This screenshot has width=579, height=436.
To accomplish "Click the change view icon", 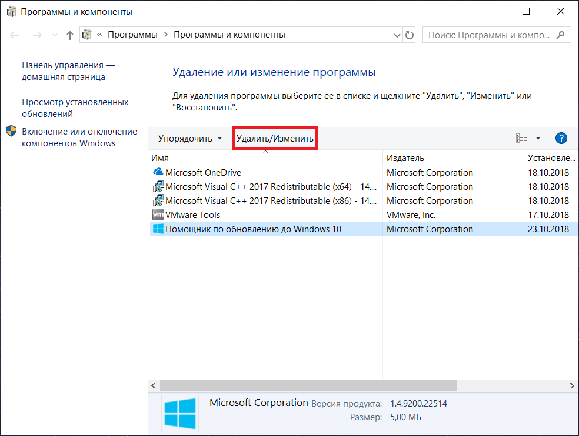I will coord(521,138).
